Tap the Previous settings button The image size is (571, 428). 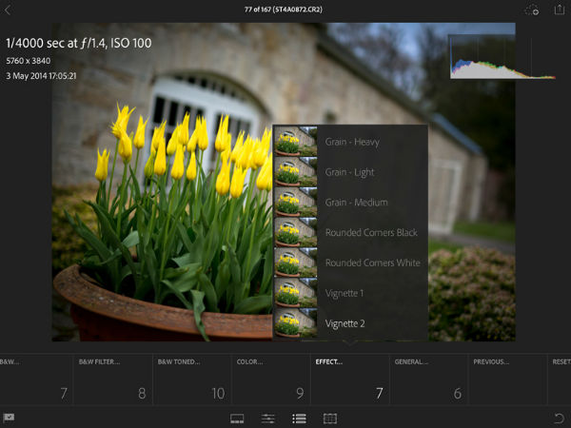508,379
